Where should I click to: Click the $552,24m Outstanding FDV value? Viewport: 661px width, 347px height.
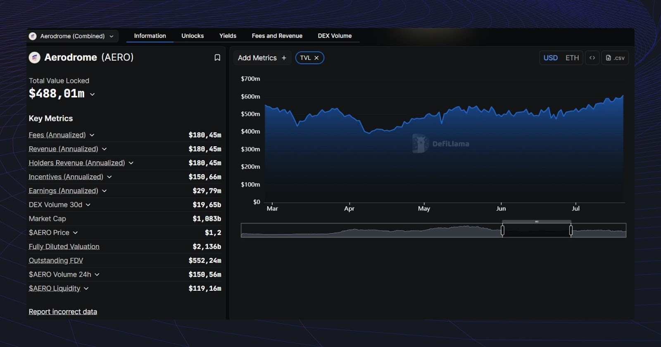click(205, 261)
